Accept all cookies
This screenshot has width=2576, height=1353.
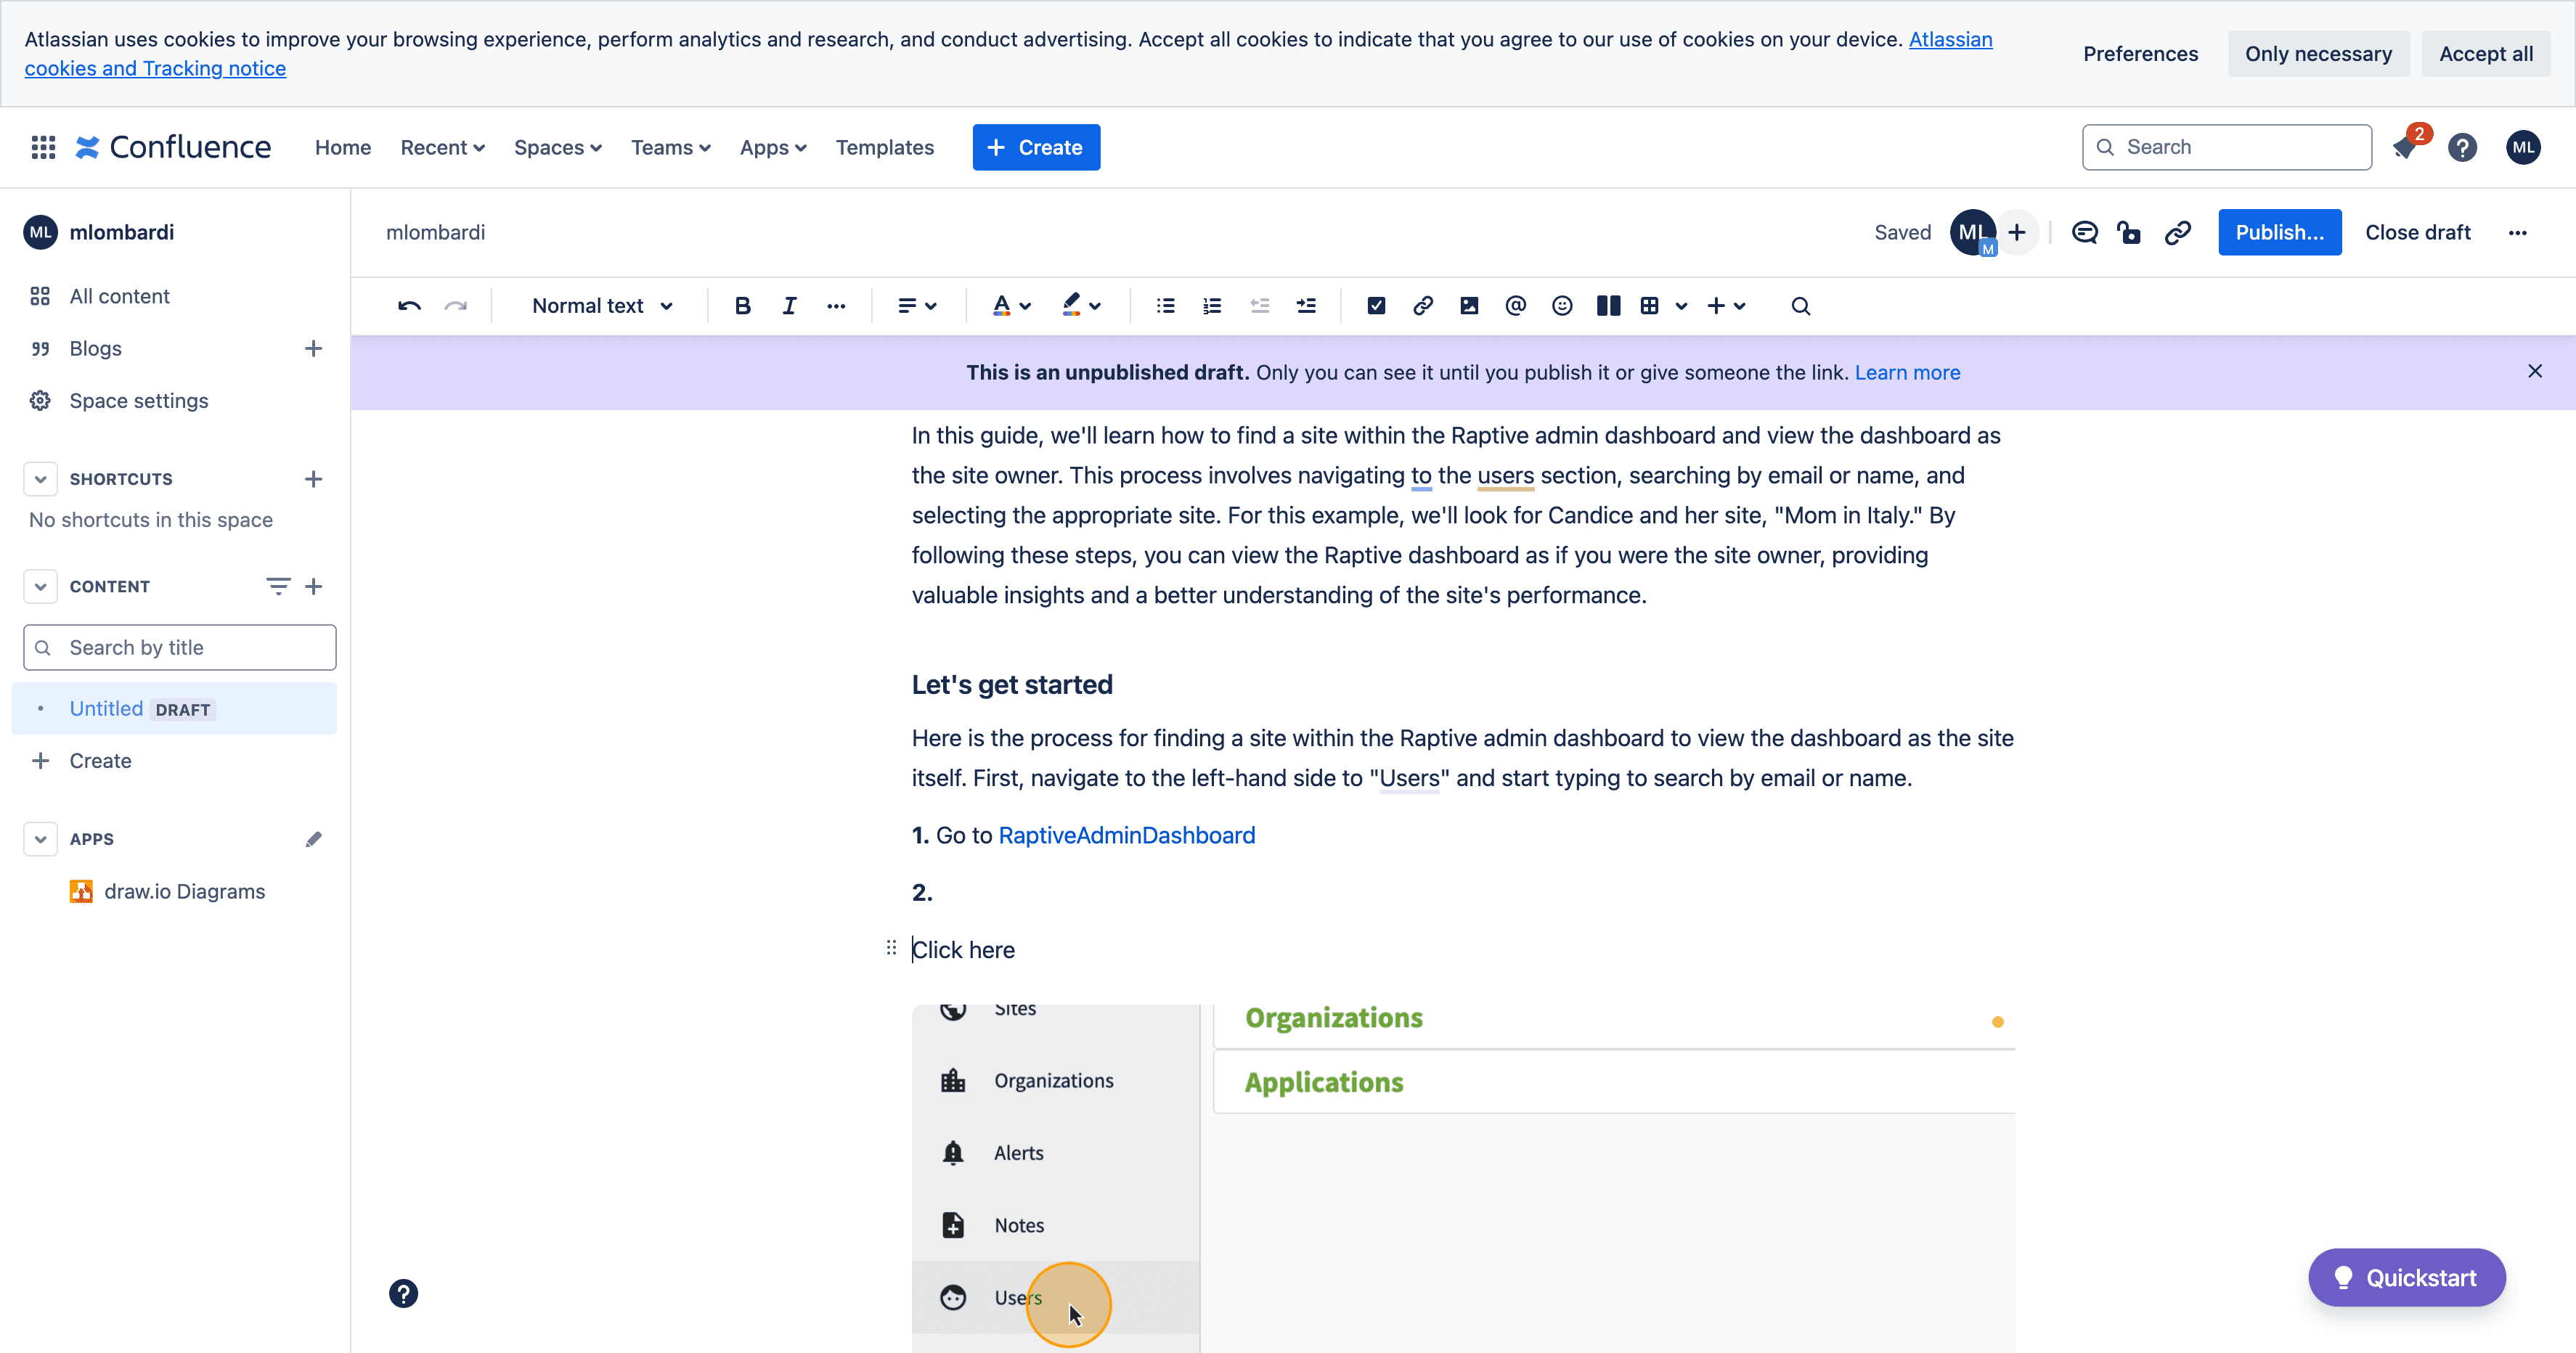click(2486, 54)
